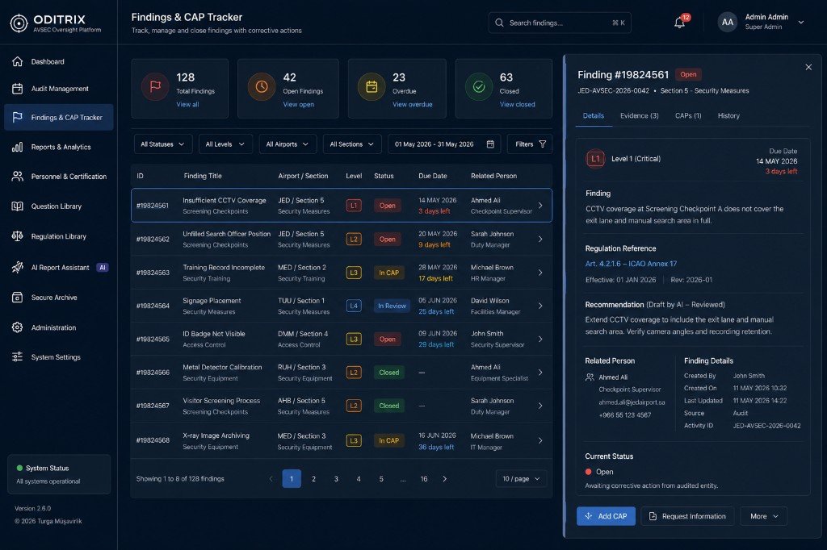Expand the All Statuses dropdown

coord(163,144)
